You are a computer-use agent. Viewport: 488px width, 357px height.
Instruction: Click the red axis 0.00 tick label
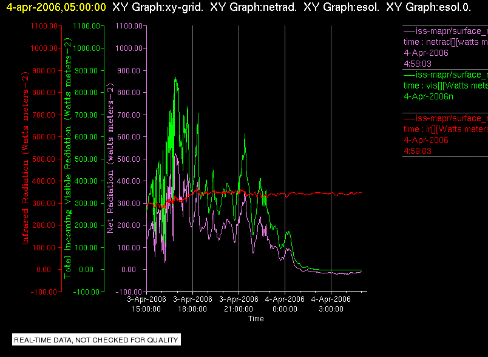point(44,270)
